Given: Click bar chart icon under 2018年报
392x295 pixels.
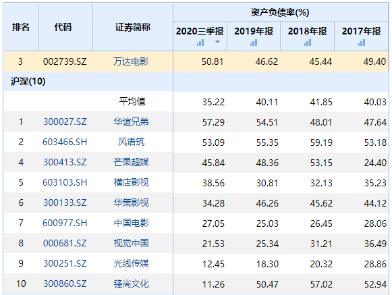Looking at the screenshot, I should point(308,43).
